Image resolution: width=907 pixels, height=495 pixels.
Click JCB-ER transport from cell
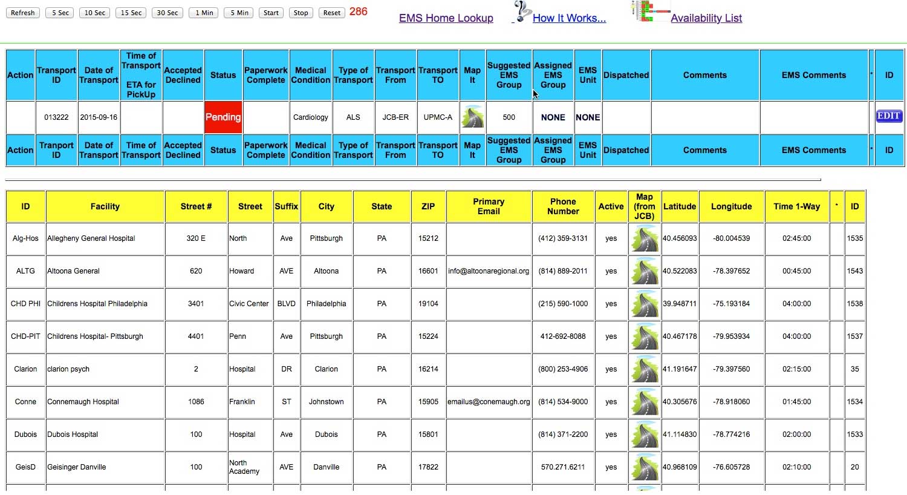click(x=395, y=117)
